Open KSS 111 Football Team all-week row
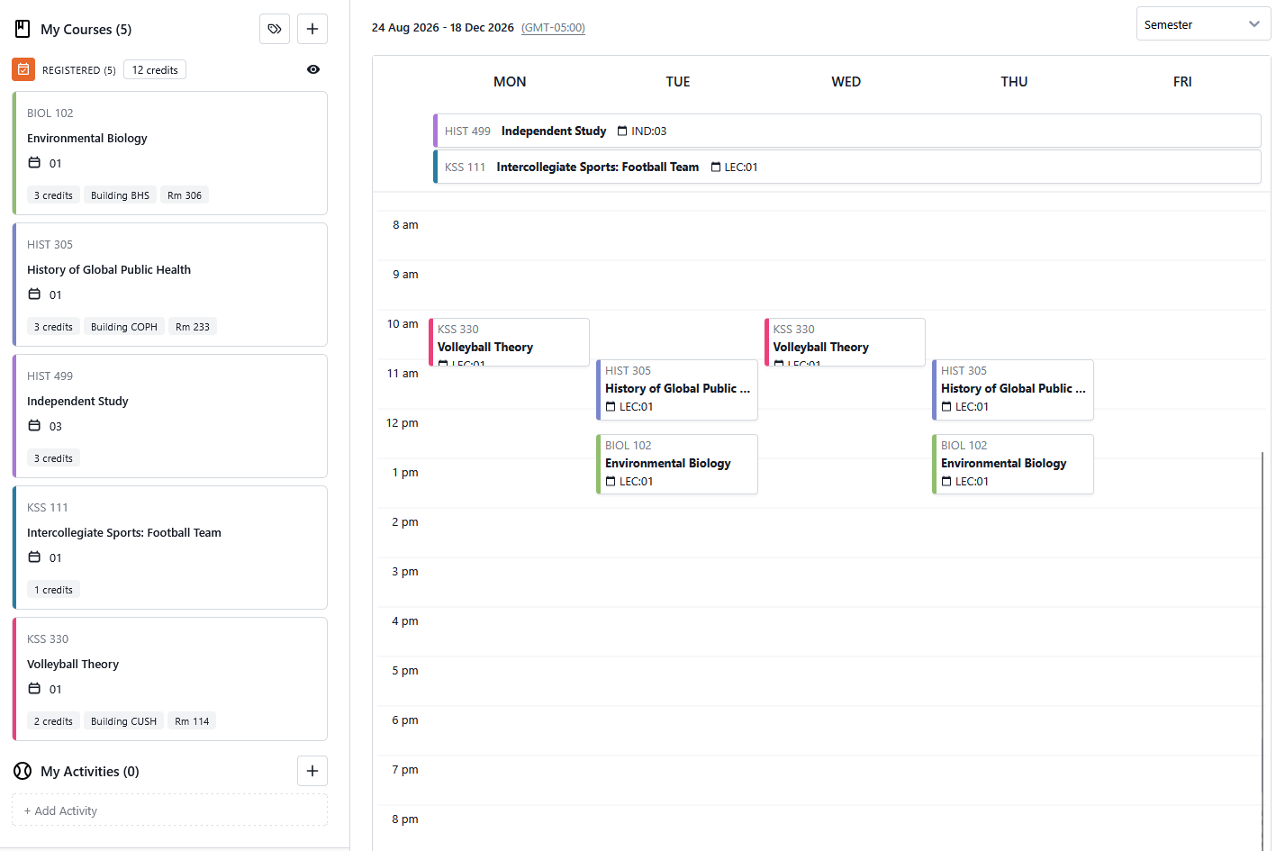The image size is (1276, 851). tap(847, 167)
